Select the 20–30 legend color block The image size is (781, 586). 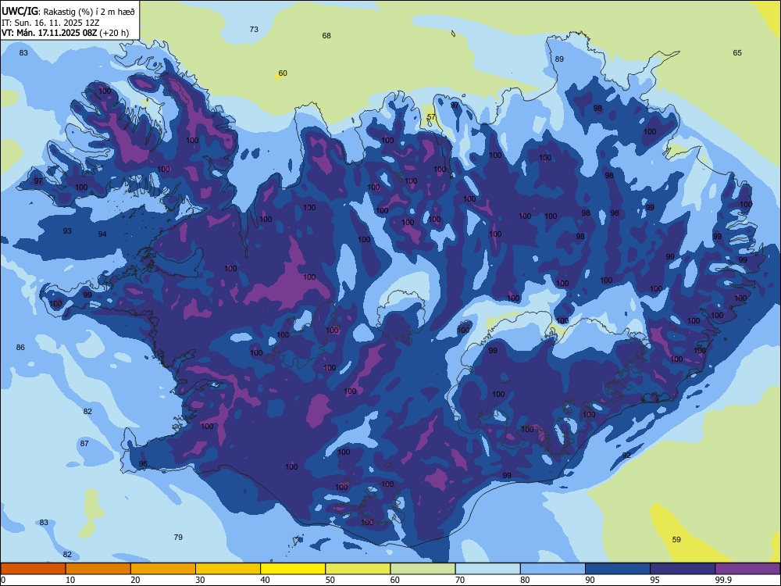[163, 569]
